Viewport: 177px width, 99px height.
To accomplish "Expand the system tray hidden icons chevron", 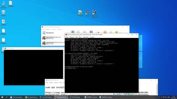I will pyautogui.click(x=159, y=97).
